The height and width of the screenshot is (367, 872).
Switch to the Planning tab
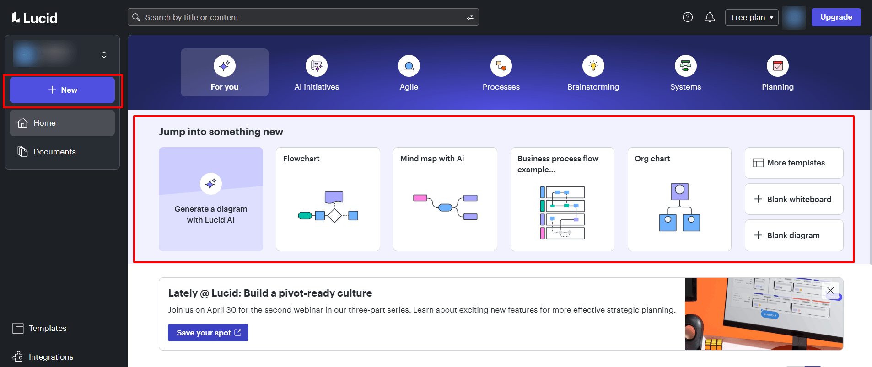778,73
